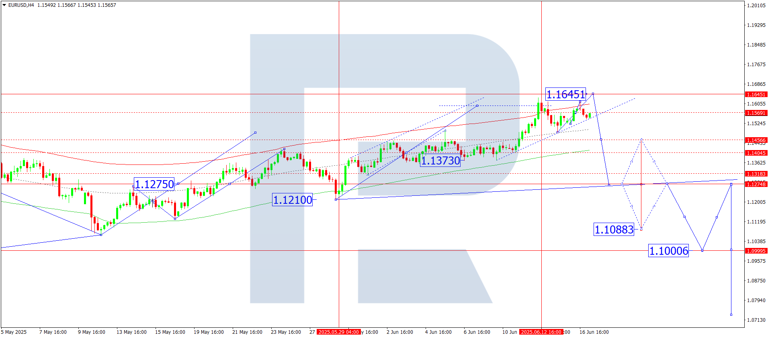Viewport: 770px width, 337px height.
Task: Click the EURUSD,H4 chart title text
Action: point(21,5)
